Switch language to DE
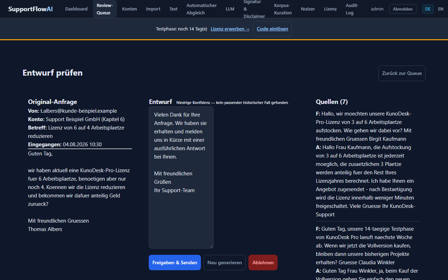The width and height of the screenshot is (448, 280). click(x=428, y=9)
